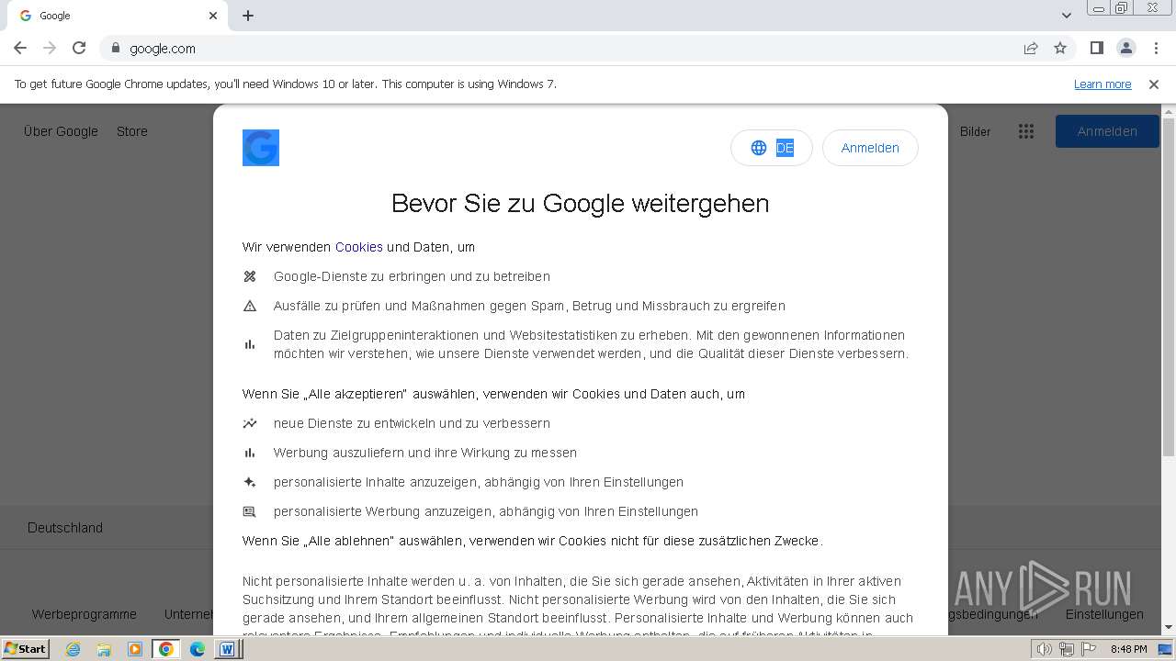1176x661 pixels.
Task: Click the bar chart icon beside Werbung auszuliefern
Action: click(250, 453)
